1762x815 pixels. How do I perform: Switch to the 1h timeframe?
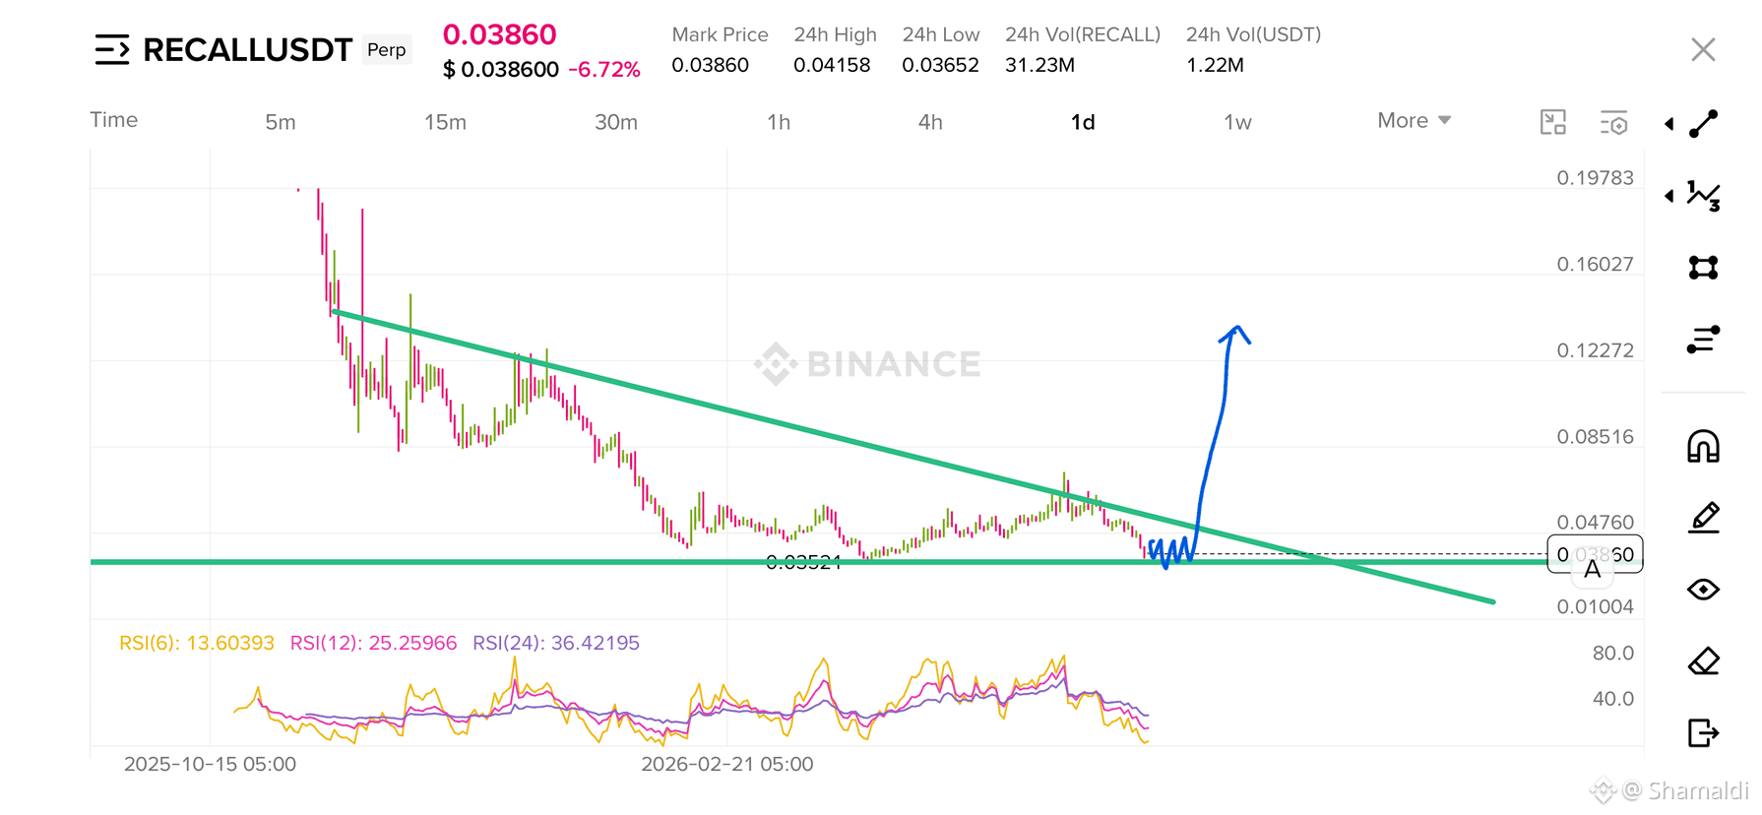pos(779,122)
